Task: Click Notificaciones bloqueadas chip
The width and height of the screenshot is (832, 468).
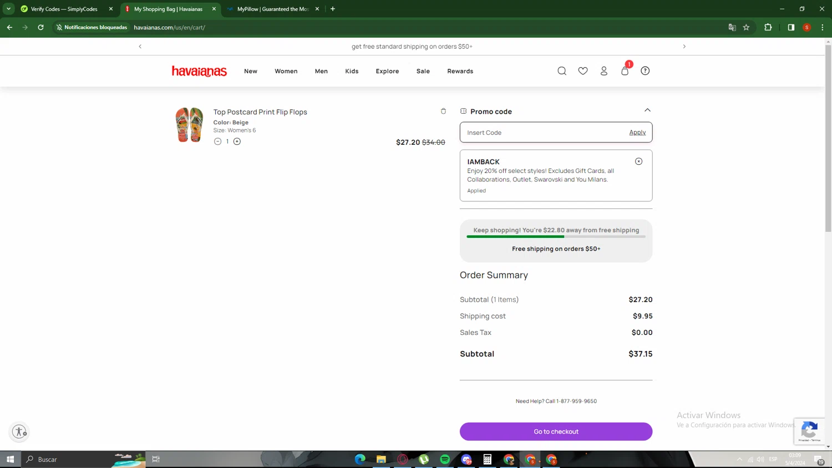Action: coord(92,27)
